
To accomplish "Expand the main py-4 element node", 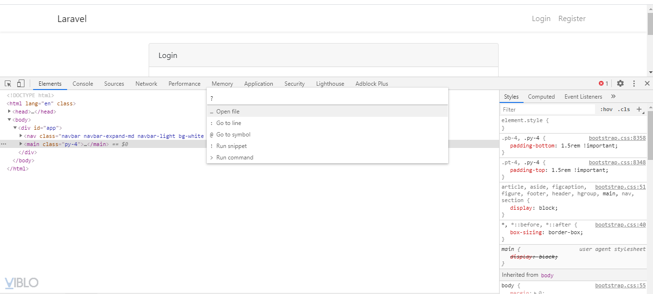I will coord(21,144).
